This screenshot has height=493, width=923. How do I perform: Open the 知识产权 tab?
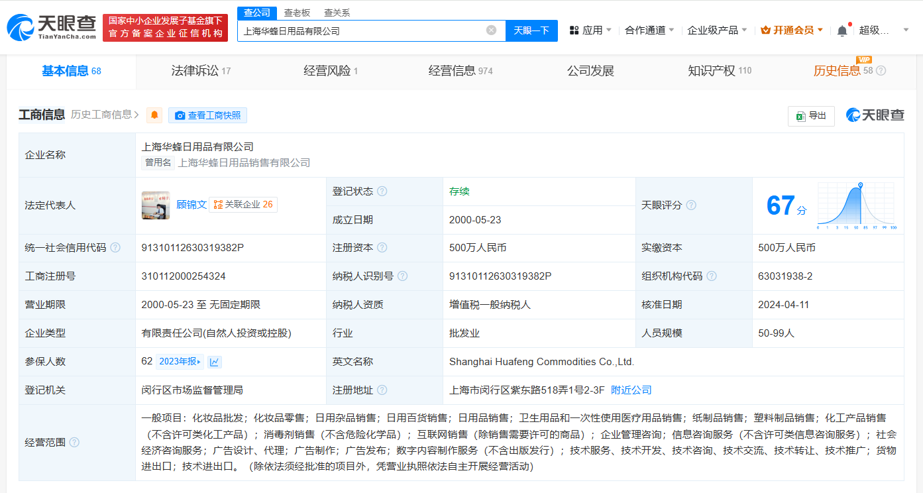(x=720, y=71)
